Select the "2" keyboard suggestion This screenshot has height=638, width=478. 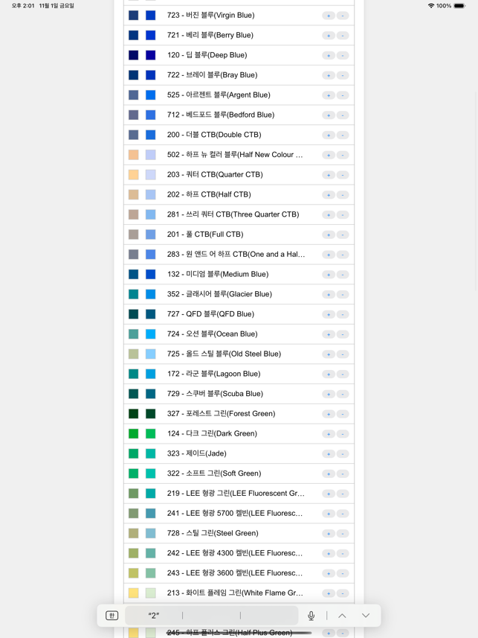coord(154,616)
